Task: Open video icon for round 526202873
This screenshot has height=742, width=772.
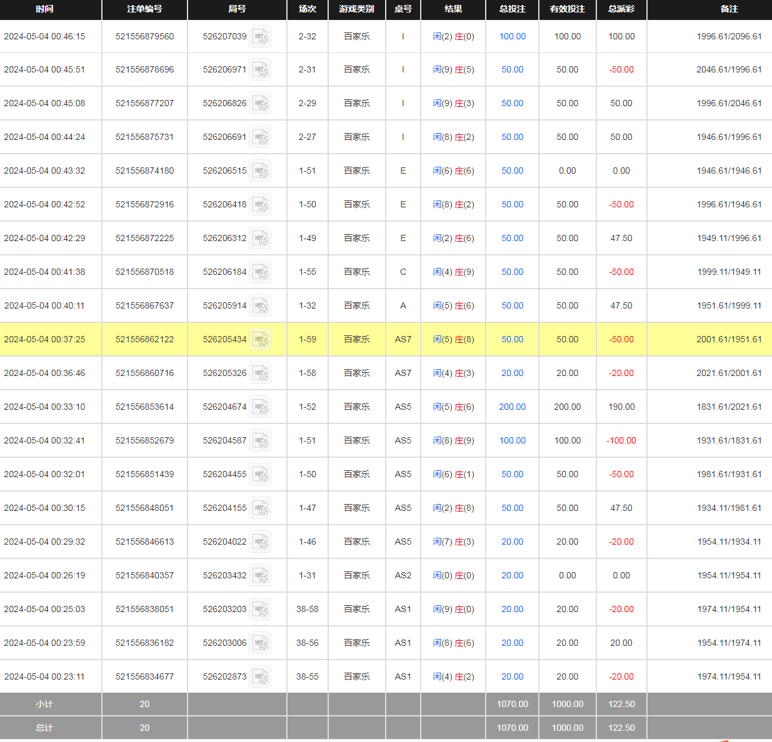Action: click(261, 677)
